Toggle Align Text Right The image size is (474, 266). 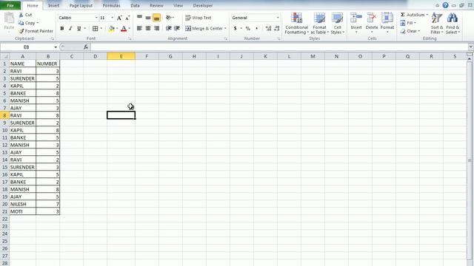point(156,28)
